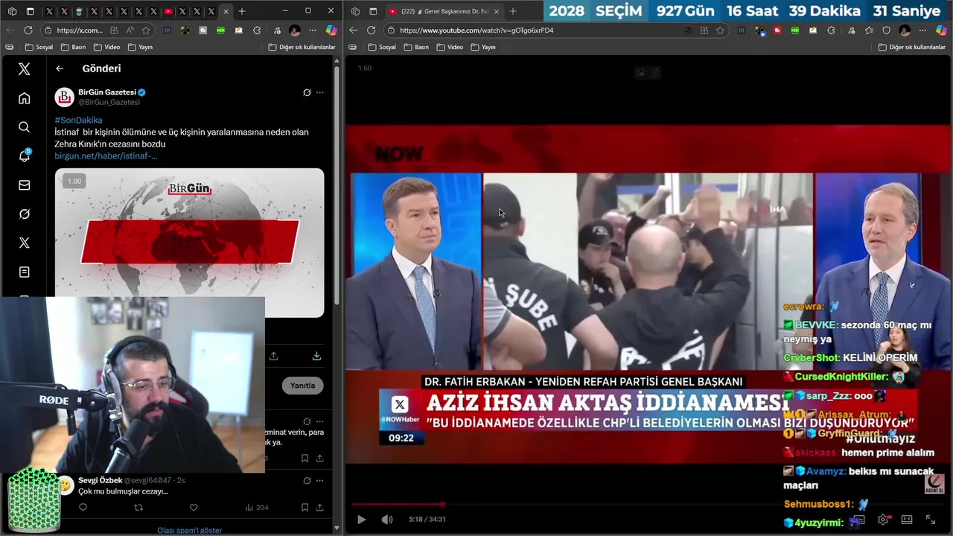Open Sevgi Özbek profile name
953x536 pixels.
coord(100,480)
